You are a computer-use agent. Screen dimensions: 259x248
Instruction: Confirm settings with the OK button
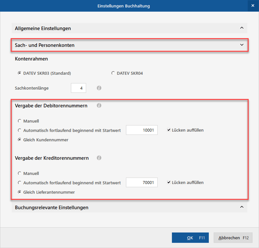pos(190,238)
